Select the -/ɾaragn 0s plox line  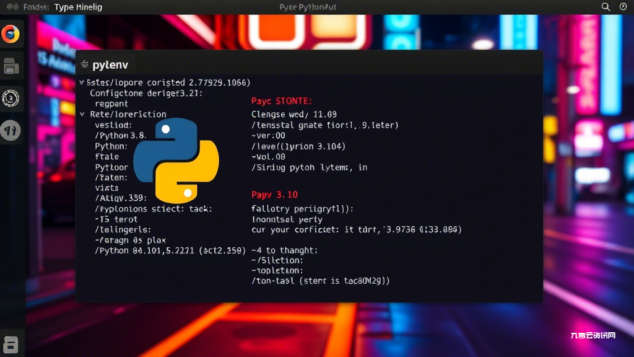point(130,240)
